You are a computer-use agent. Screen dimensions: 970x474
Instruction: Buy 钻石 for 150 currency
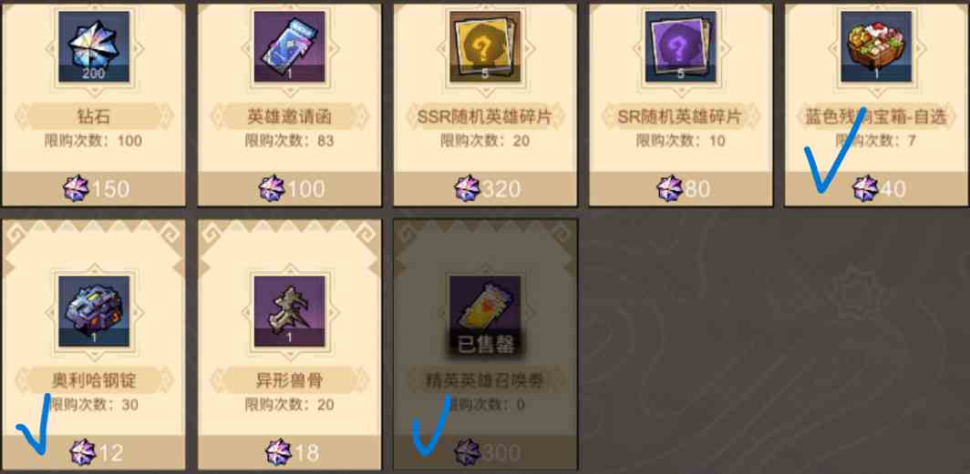93,189
